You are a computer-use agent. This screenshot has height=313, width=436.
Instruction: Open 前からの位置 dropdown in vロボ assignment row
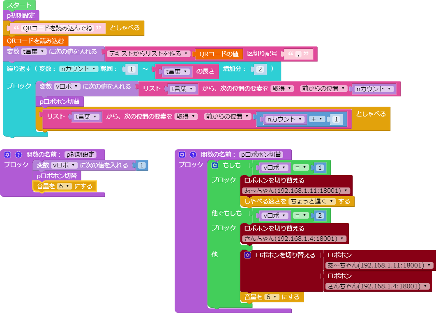pos(324,89)
